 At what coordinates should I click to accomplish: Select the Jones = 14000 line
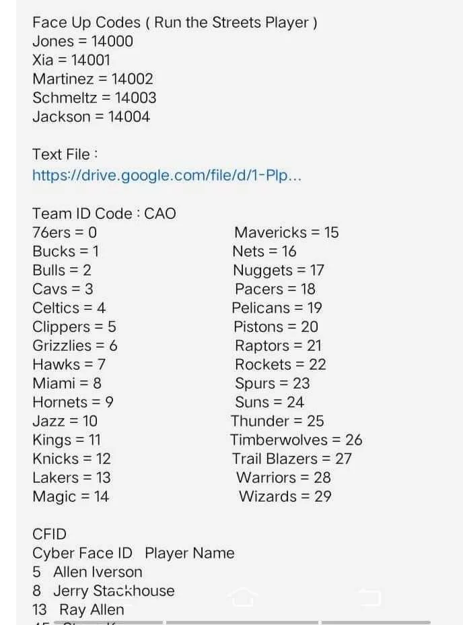[x=83, y=42]
